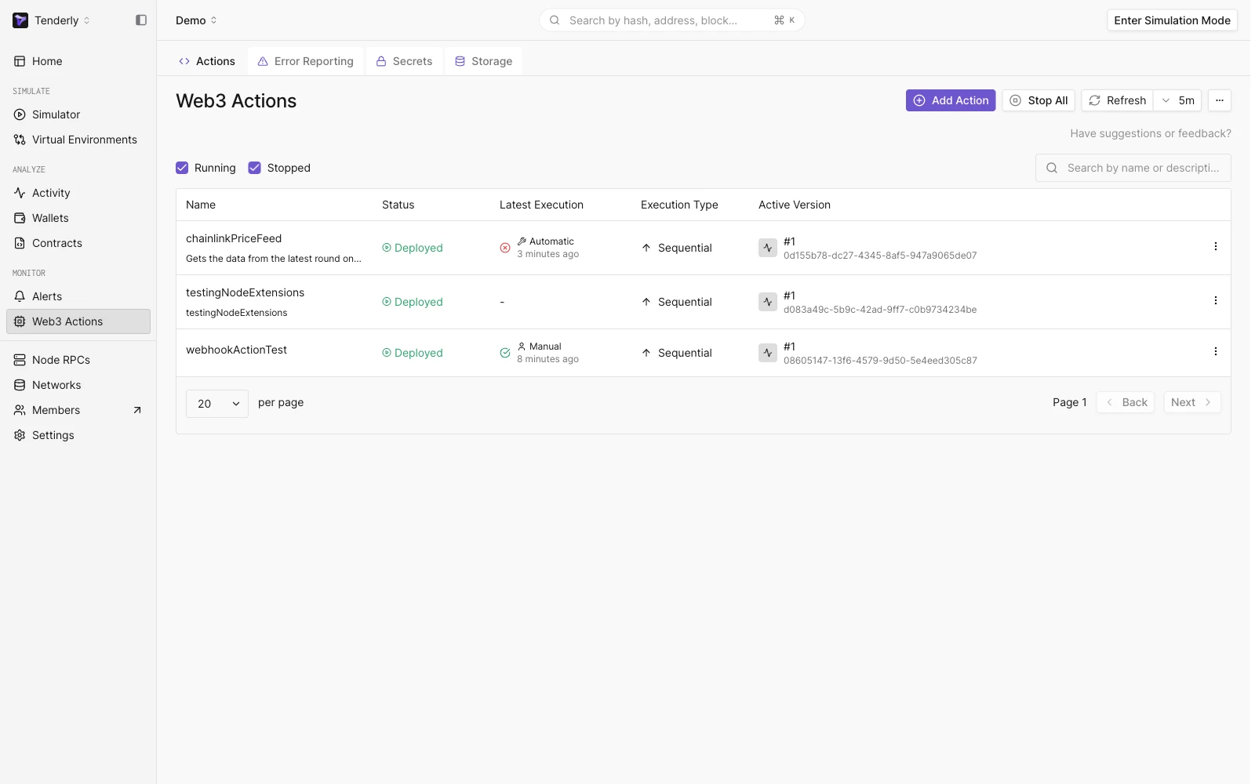The height and width of the screenshot is (784, 1255).
Task: Open Networks in sidebar
Action: (78, 385)
